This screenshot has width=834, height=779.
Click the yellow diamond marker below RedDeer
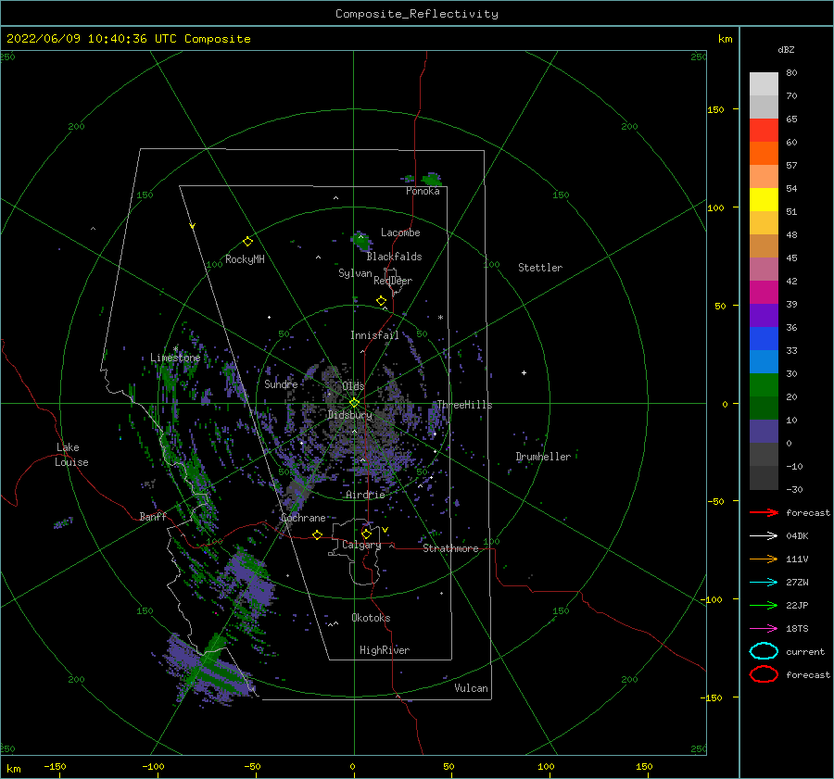coord(381,301)
